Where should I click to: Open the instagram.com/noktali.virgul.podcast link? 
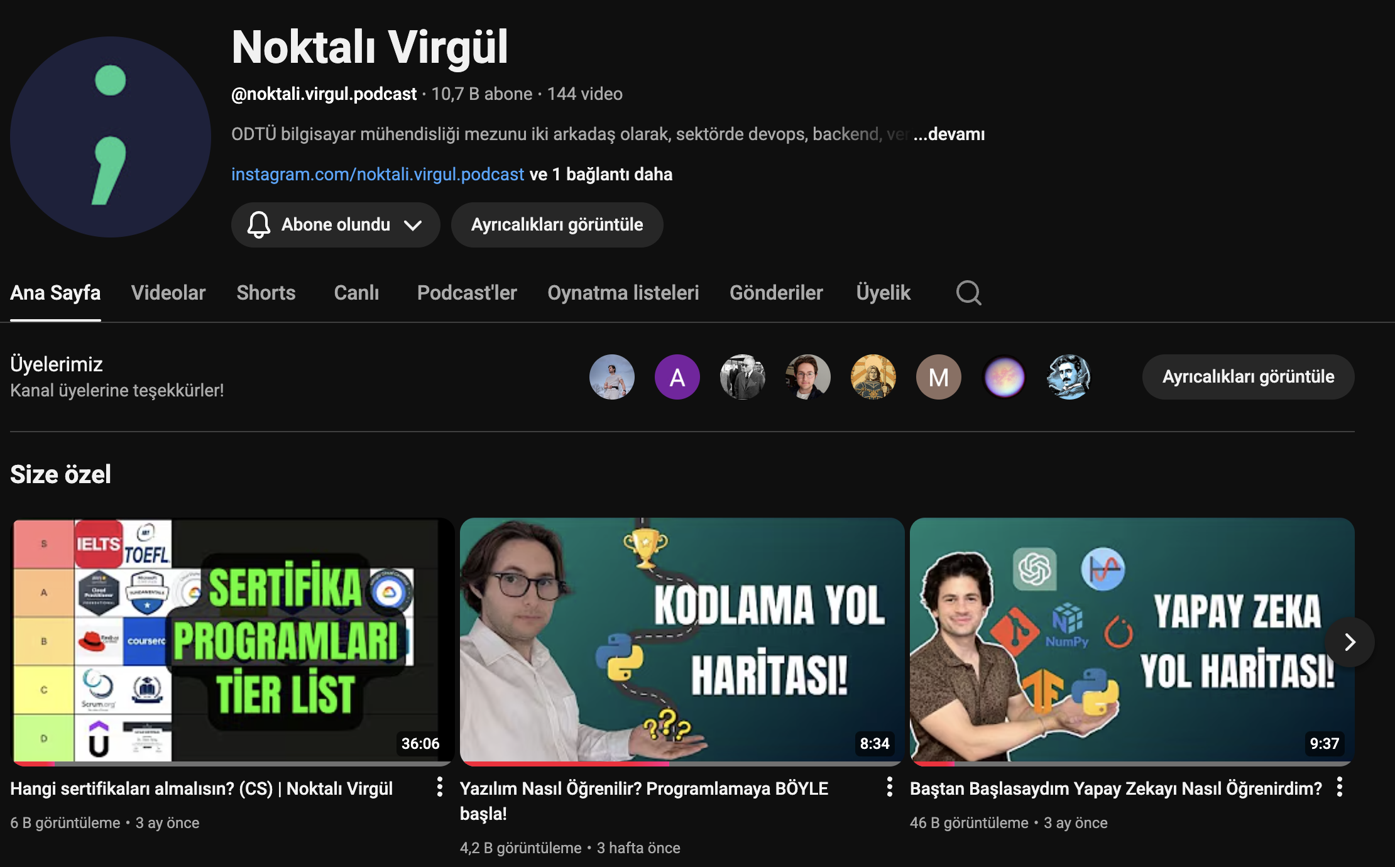click(x=377, y=175)
